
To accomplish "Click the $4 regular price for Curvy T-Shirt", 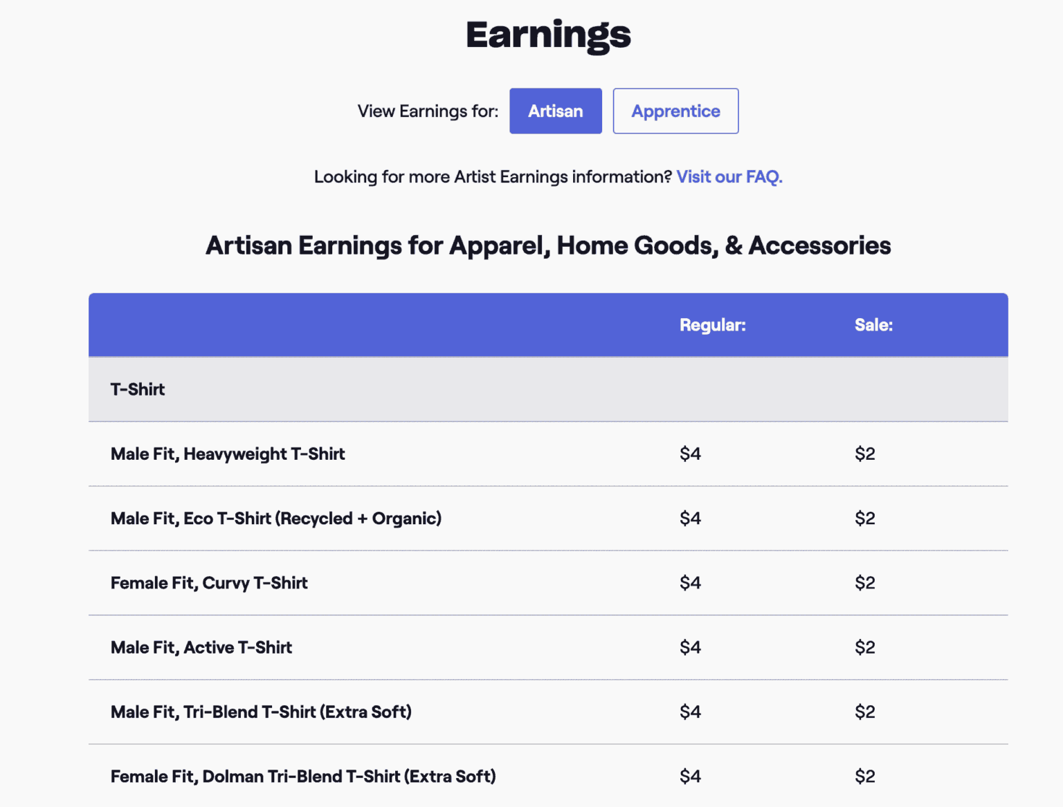I will pyautogui.click(x=690, y=582).
